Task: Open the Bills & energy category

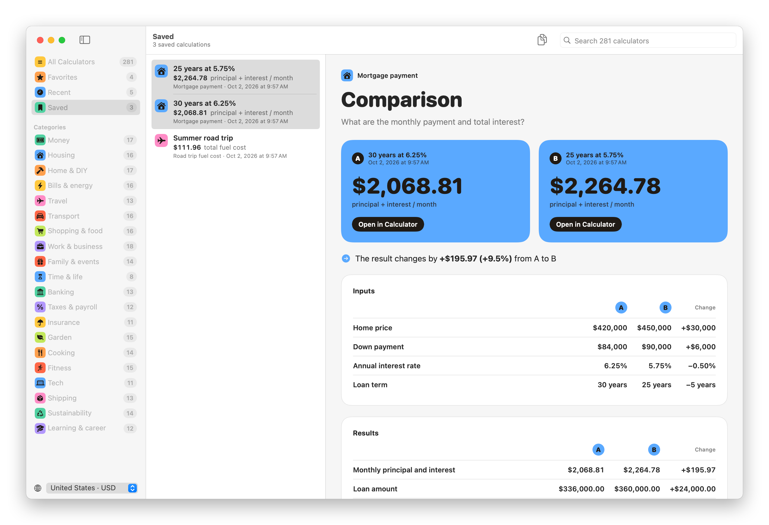Action: [x=86, y=185]
